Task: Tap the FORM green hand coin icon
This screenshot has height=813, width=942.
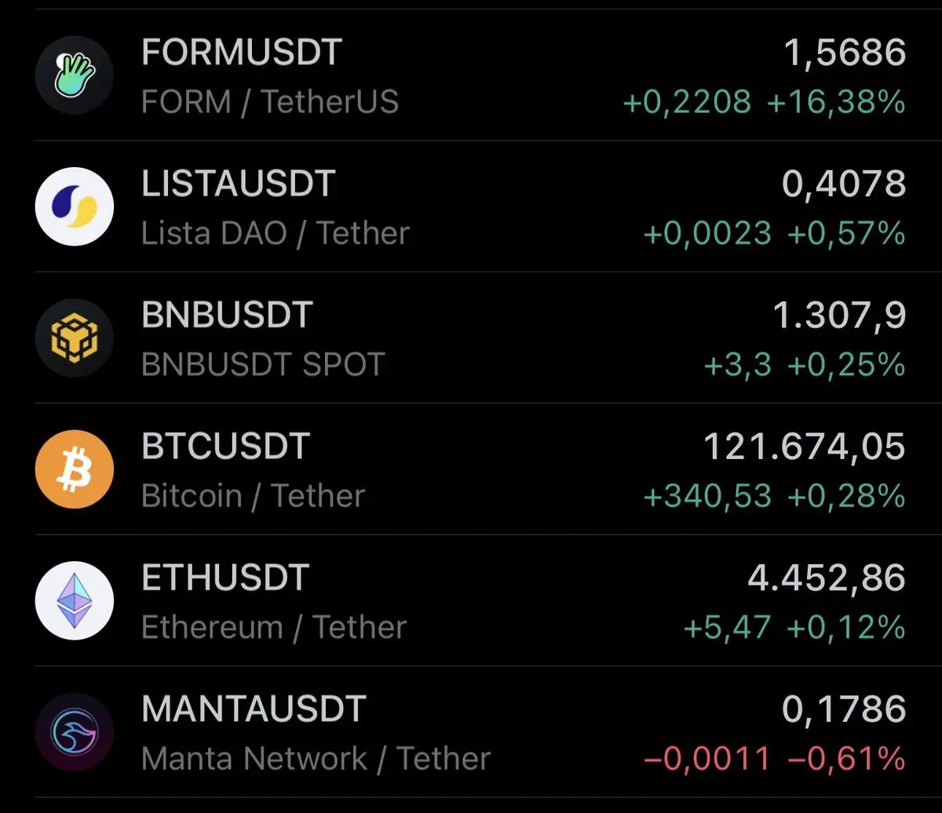Action: pos(75,75)
